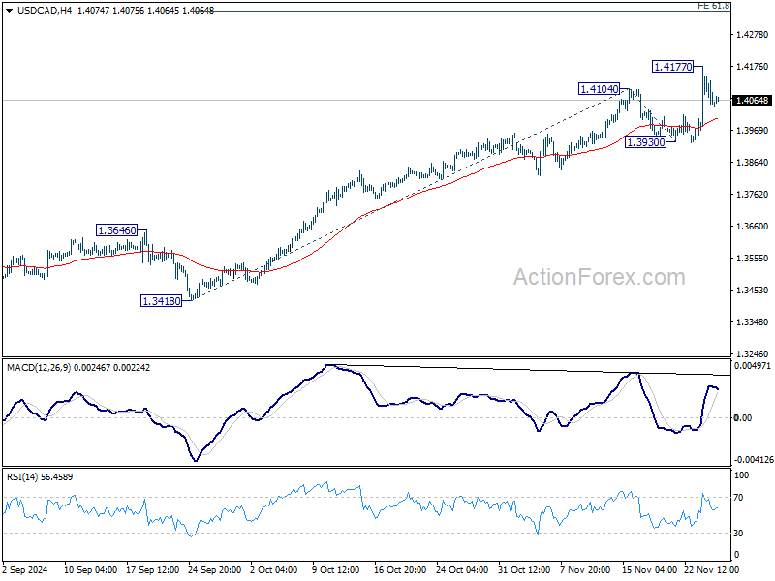This screenshot has width=775, height=581.
Task: Click the 24 Oct 04:00 time label
Action: pos(462,570)
